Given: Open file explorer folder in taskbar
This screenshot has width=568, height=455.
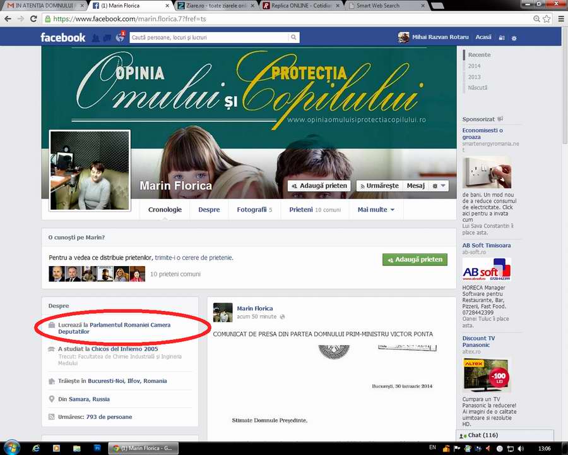Looking at the screenshot, I should (x=77, y=449).
